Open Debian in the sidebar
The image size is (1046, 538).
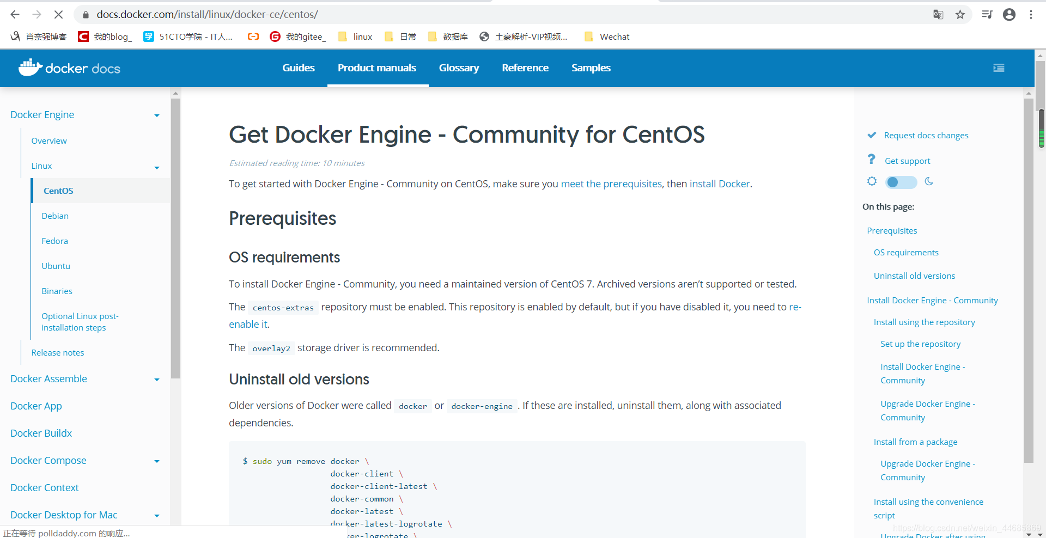[x=55, y=216]
